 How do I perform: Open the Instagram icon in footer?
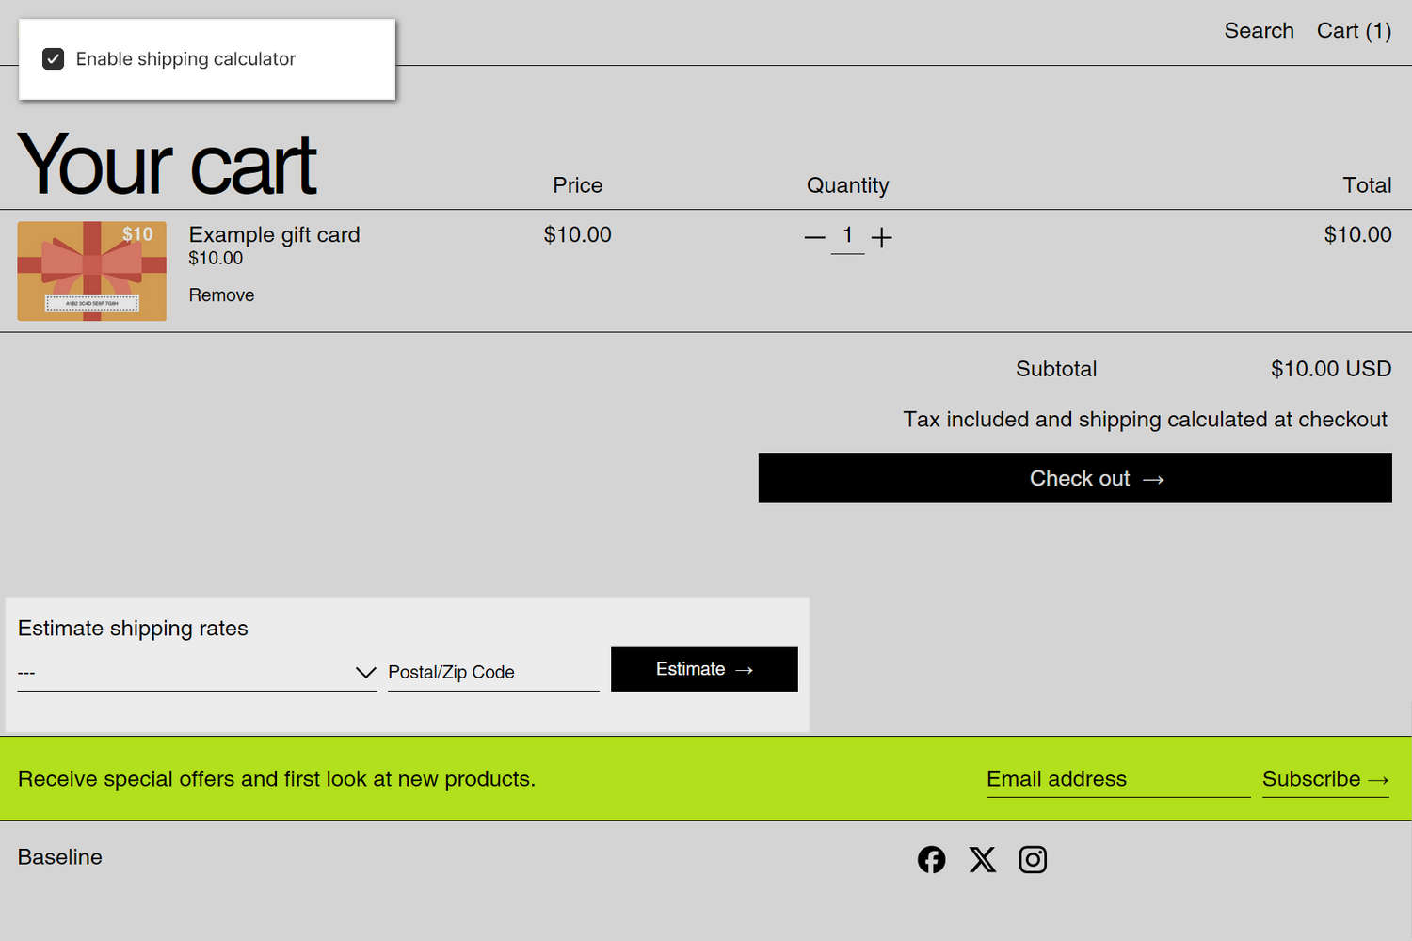(1033, 859)
